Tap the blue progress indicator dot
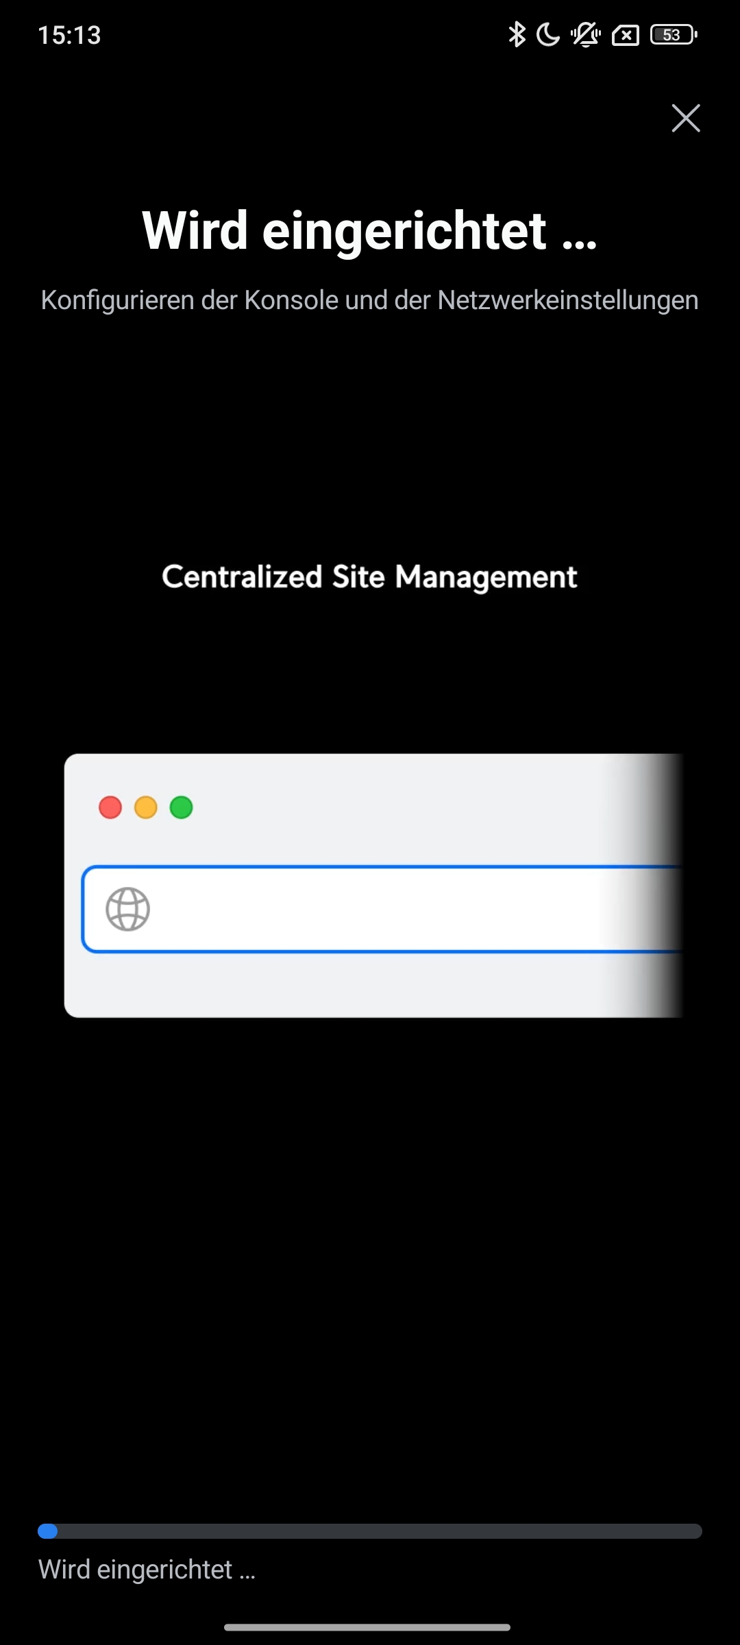The image size is (740, 1645). pos(47,1531)
